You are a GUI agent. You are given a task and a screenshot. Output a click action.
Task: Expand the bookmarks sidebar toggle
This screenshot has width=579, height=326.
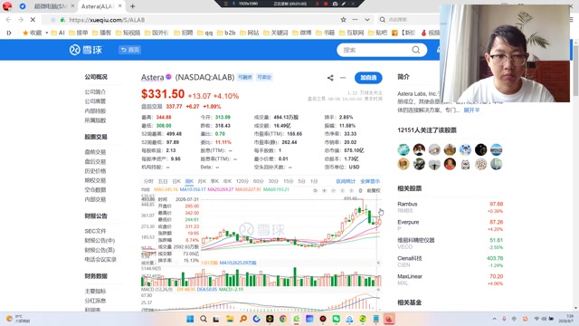tap(9, 33)
